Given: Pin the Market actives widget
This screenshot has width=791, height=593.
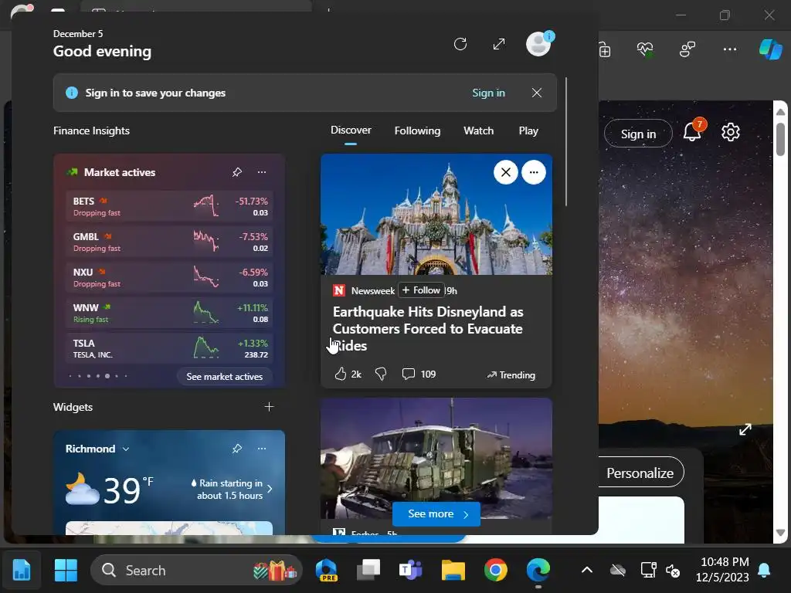Looking at the screenshot, I should point(237,172).
